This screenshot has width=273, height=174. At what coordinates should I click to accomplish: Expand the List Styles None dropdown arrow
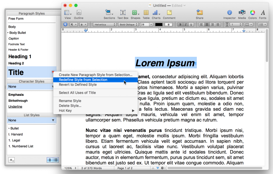(53, 120)
